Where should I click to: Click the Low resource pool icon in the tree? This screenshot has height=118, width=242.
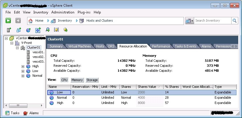click(28, 71)
